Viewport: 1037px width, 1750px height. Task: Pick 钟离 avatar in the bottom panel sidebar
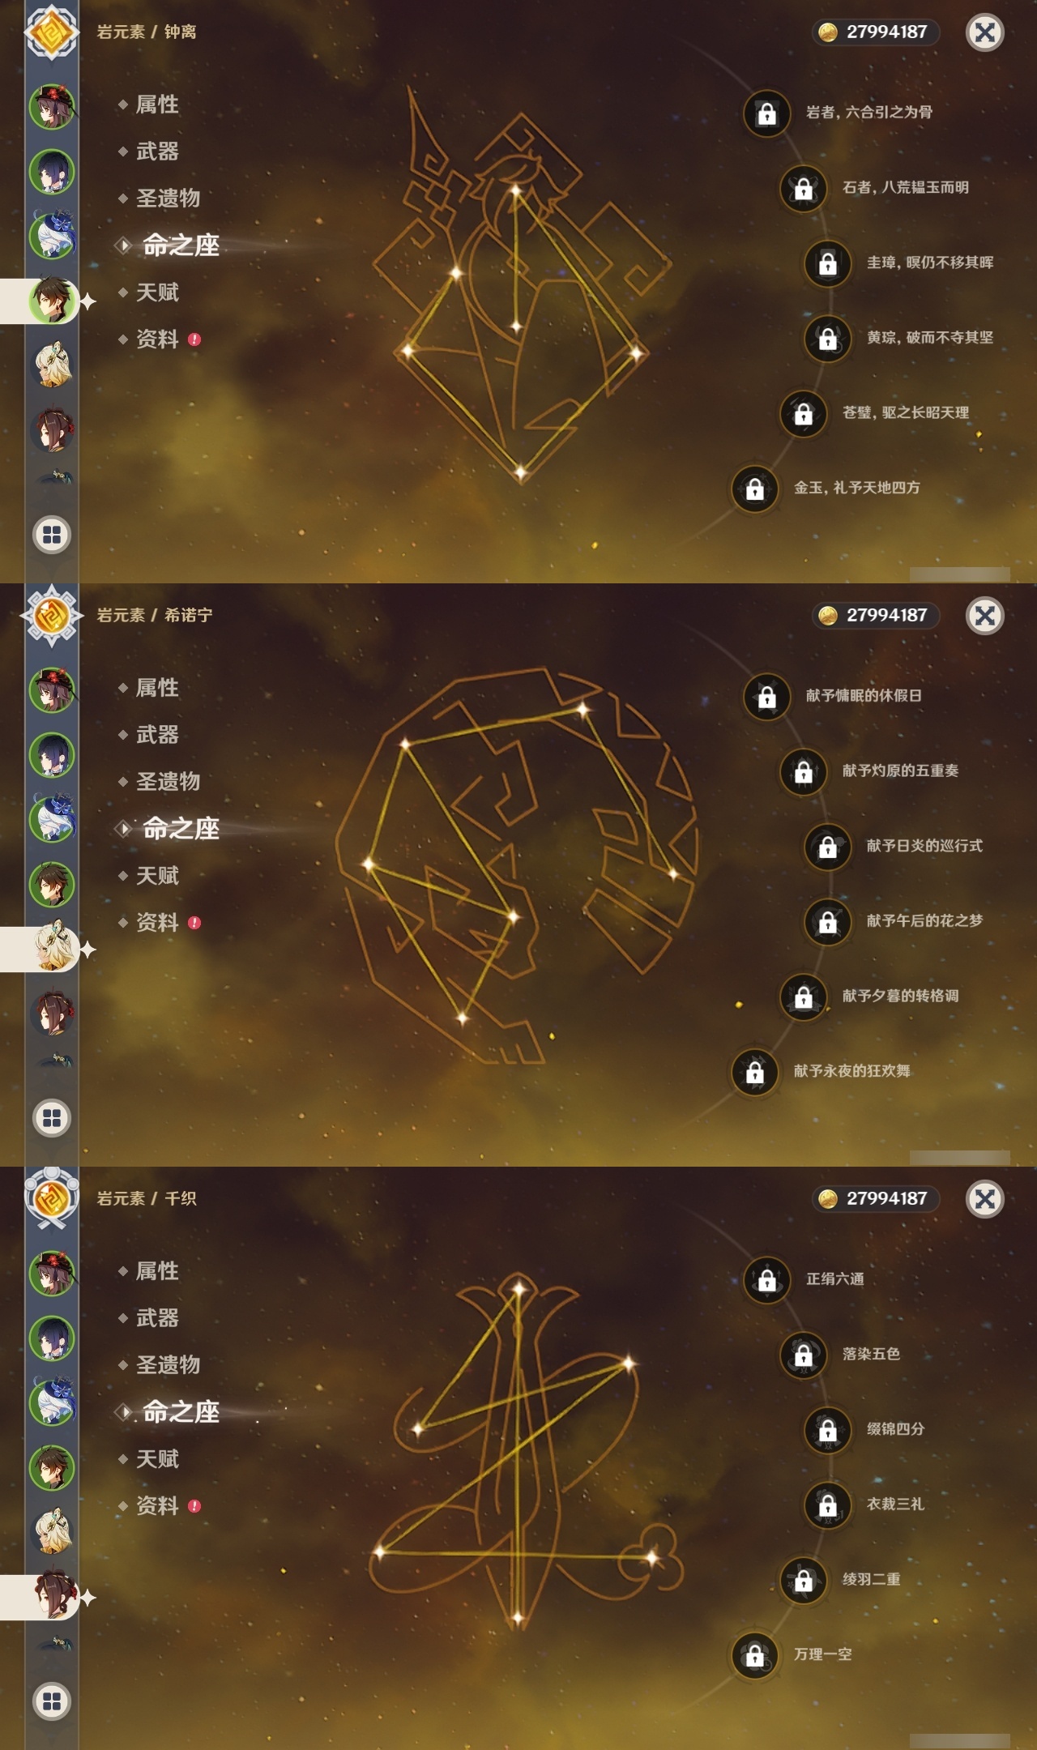tap(53, 1467)
